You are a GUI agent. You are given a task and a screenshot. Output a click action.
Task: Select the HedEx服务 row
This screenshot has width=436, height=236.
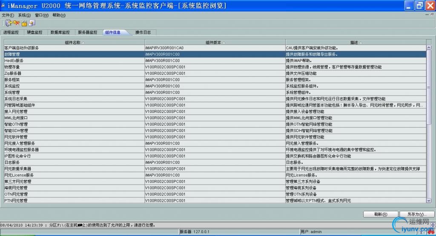[x=215, y=61]
